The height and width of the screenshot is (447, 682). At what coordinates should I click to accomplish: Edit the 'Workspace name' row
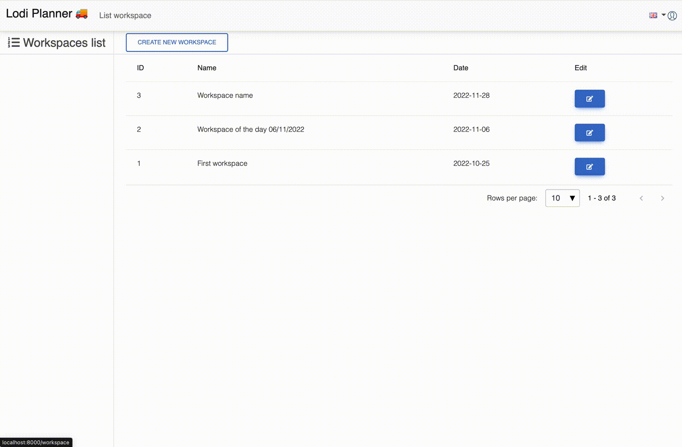pos(589,99)
